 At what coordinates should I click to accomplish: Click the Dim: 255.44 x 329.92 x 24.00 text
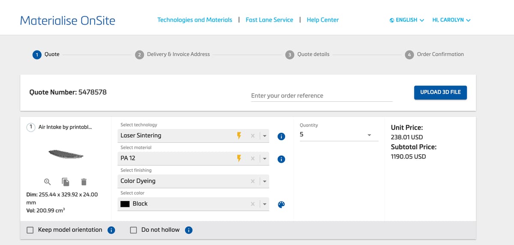62,195
